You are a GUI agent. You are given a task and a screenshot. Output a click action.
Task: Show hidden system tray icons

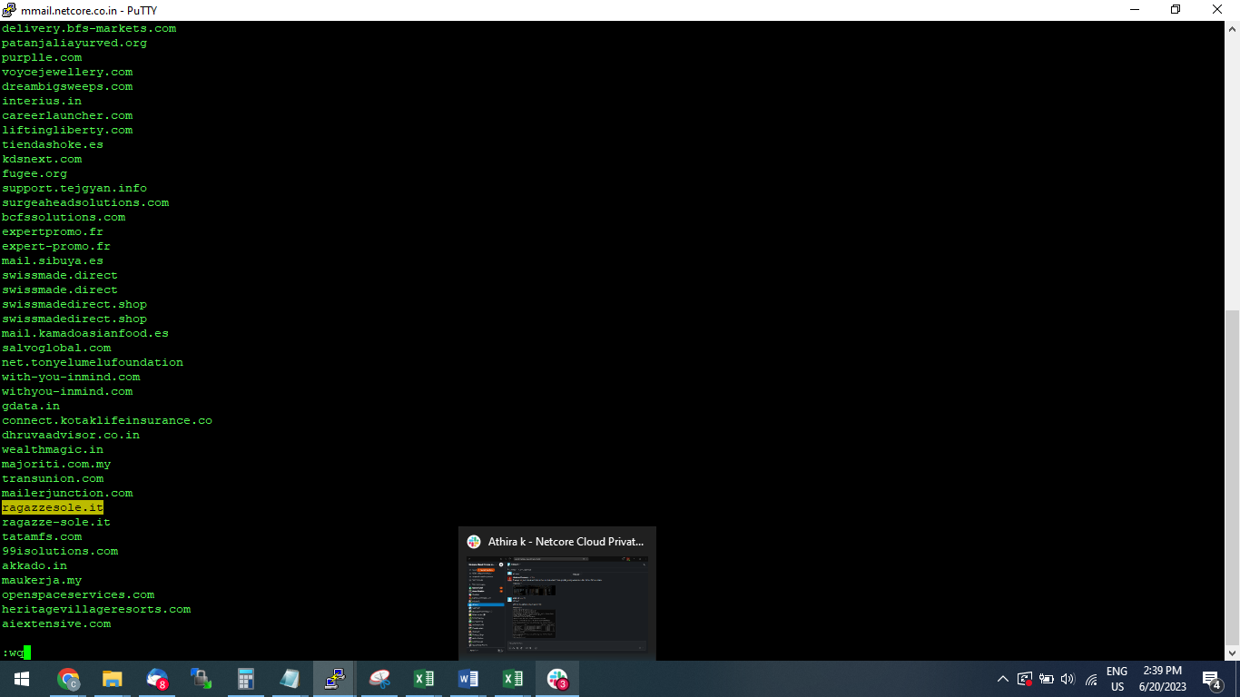coord(1003,679)
